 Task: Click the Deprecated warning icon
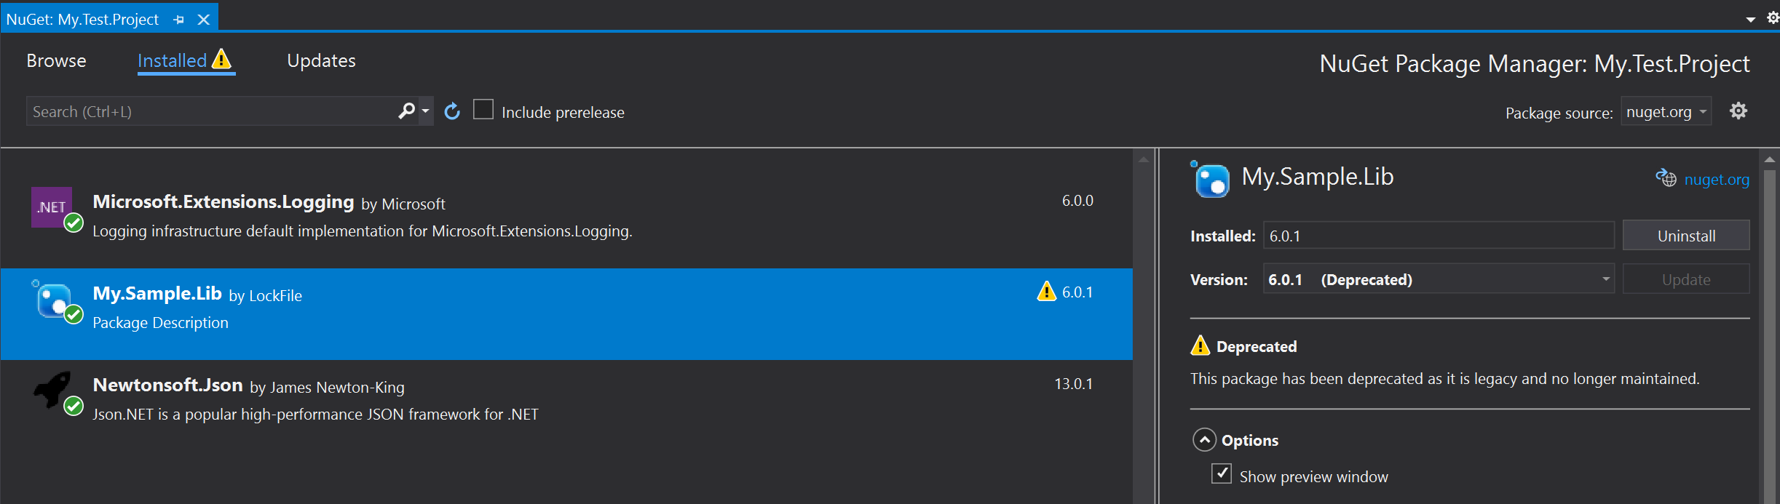point(1201,346)
